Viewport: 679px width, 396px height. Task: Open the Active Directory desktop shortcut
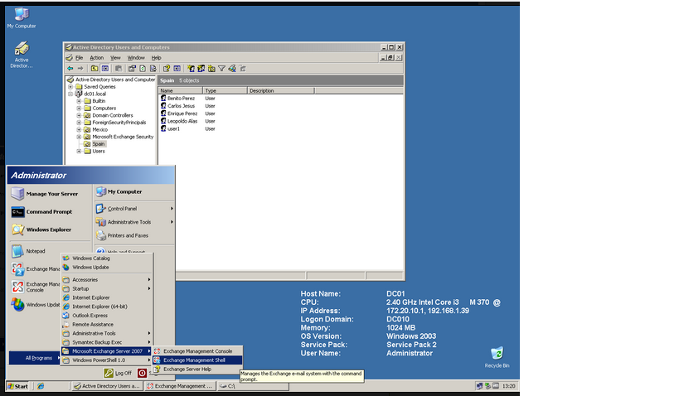pyautogui.click(x=22, y=55)
